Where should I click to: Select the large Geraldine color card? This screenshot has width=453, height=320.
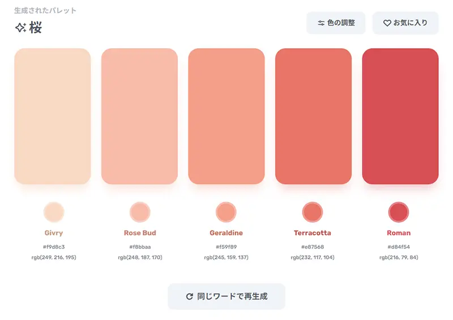(x=226, y=116)
